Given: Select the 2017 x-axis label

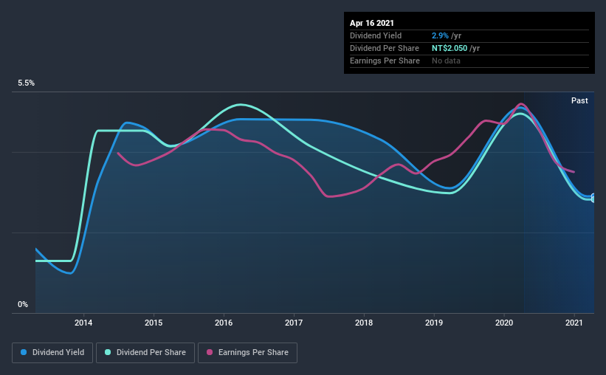Looking at the screenshot, I should click(x=294, y=323).
